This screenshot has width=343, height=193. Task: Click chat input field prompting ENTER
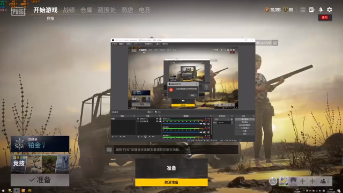(x=176, y=150)
